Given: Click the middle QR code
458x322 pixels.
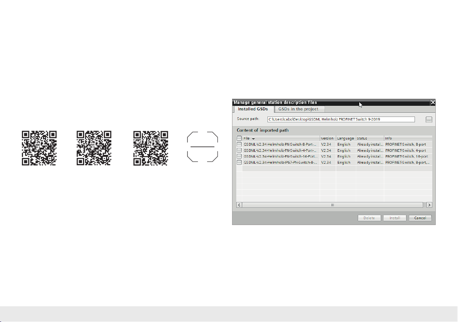Looking at the screenshot, I should point(94,148).
